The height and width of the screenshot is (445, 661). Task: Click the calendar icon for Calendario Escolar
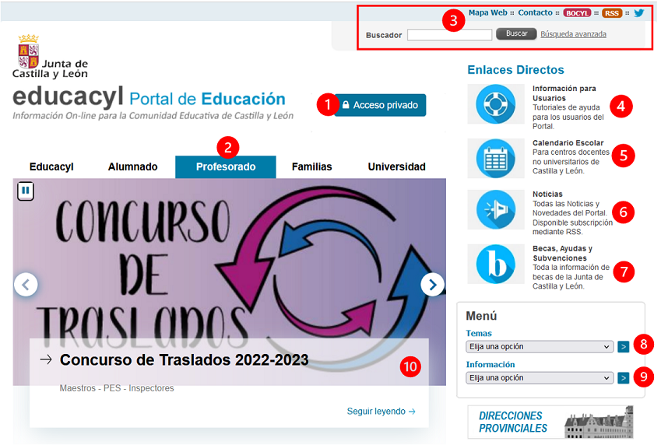coord(495,159)
